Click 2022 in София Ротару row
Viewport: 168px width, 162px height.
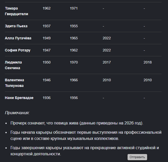(107, 50)
